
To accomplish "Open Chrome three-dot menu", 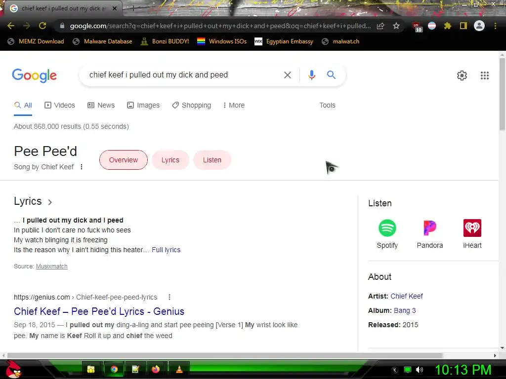I will coord(495,26).
